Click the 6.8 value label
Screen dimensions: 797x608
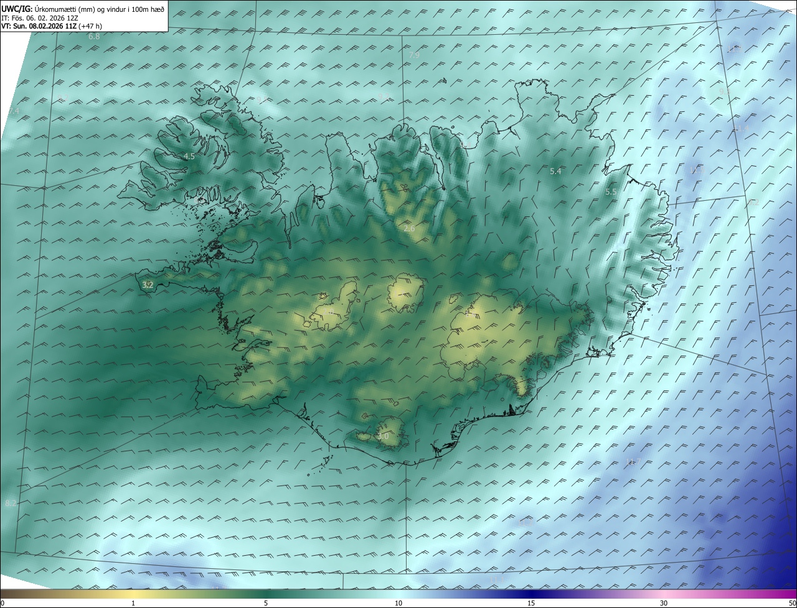click(x=94, y=37)
